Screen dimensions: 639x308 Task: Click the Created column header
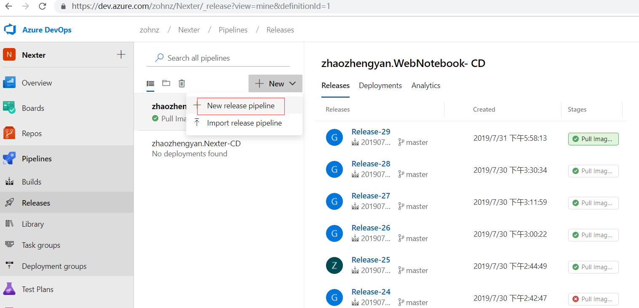click(484, 110)
